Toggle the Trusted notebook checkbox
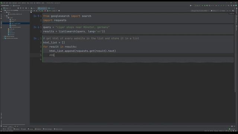 pyautogui.click(x=223, y=11)
